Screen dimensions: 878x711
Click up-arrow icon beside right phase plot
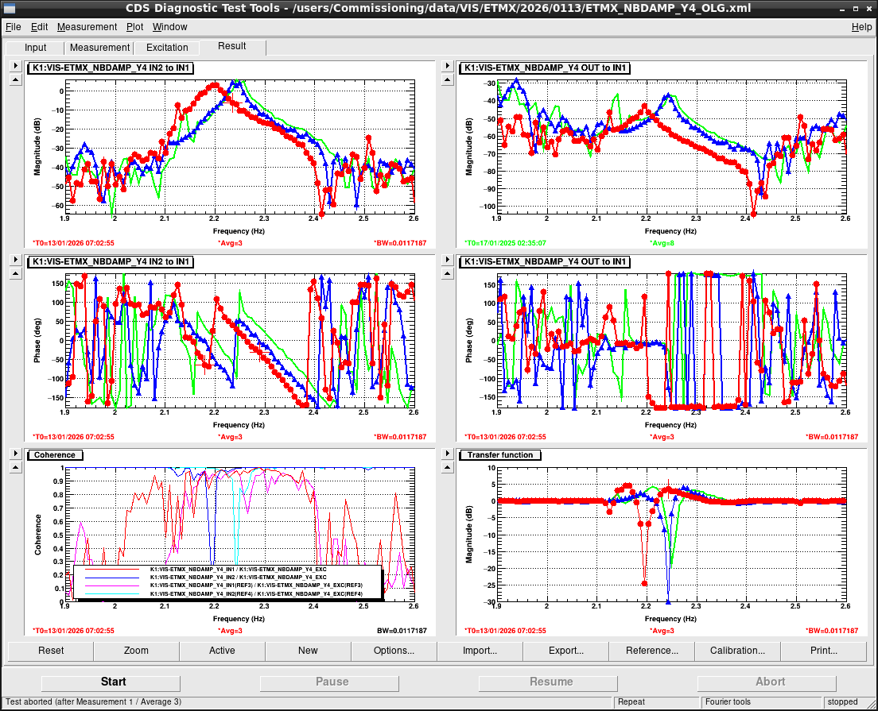447,274
